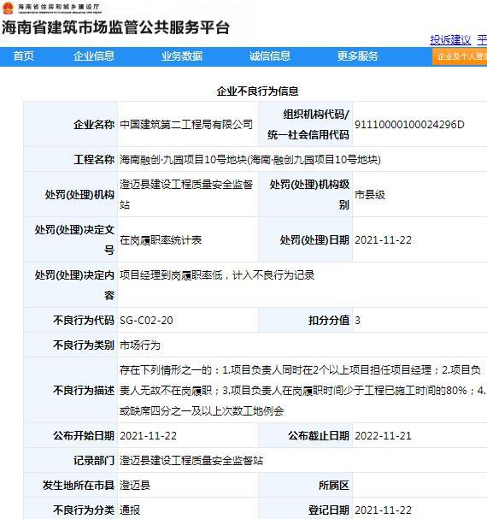Click record department 澄迈县建设工程质量安全监督站 in 记录部门 row
The width and height of the screenshot is (487, 519).
click(191, 460)
